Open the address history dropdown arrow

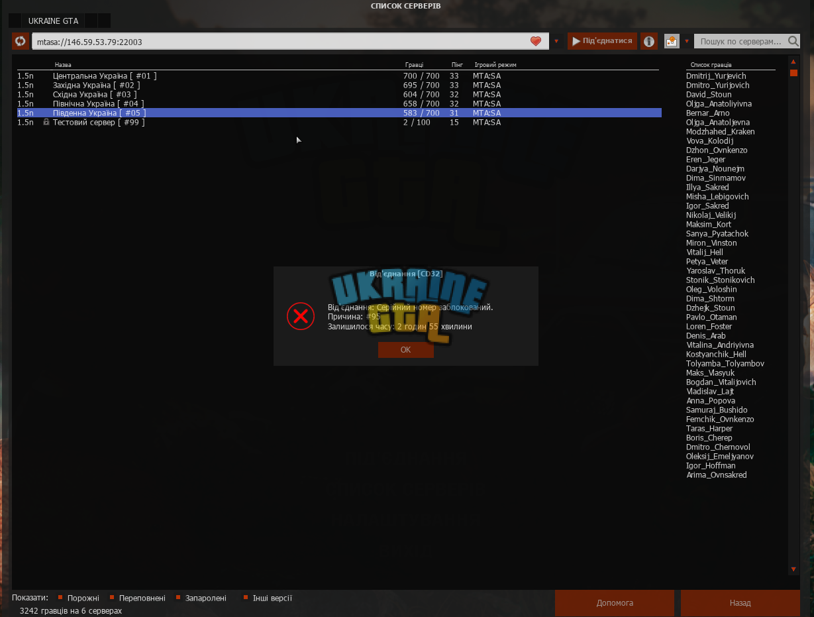[556, 41]
